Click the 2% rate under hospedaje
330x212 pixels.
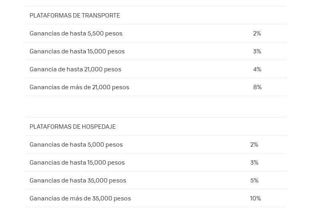tap(254, 145)
